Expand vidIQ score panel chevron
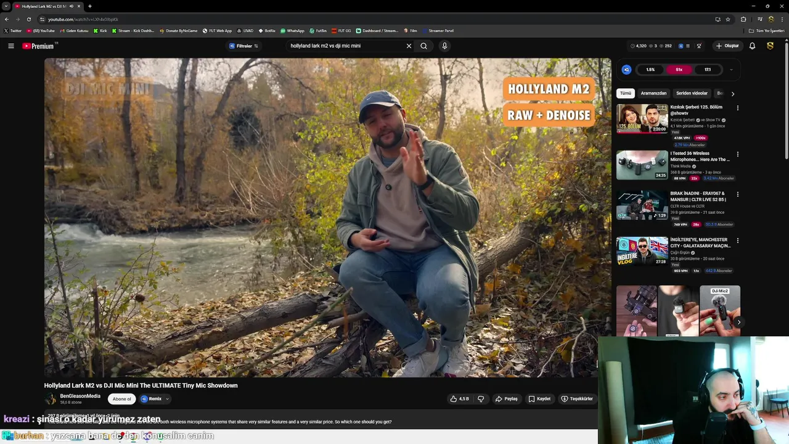The image size is (789, 444). 731,70
